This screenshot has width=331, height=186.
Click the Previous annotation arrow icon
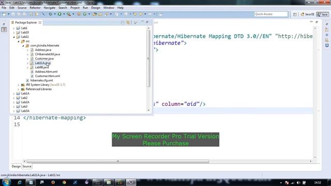pos(126,14)
